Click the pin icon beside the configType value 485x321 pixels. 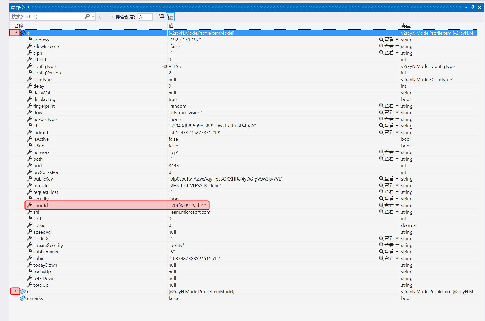(164, 66)
